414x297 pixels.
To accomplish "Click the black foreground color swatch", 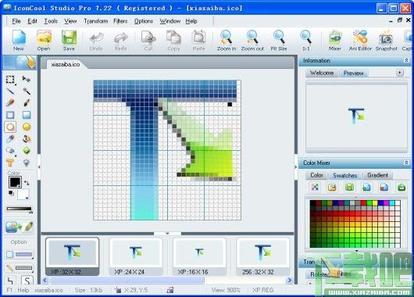I will click(x=15, y=182).
